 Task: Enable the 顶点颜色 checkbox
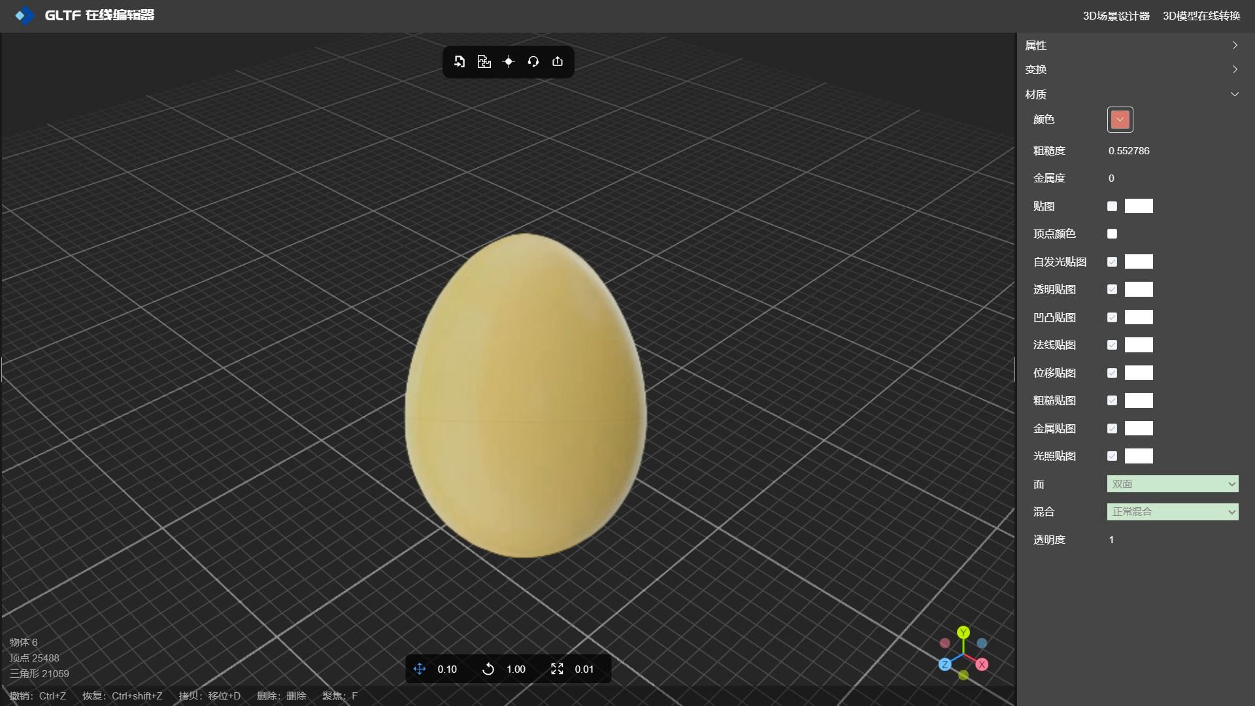[1112, 234]
